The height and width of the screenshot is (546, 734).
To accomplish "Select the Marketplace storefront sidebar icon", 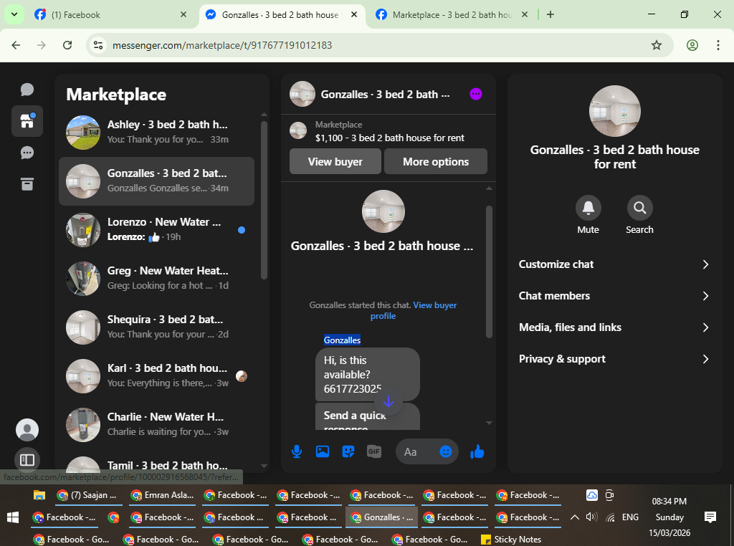I will point(27,120).
